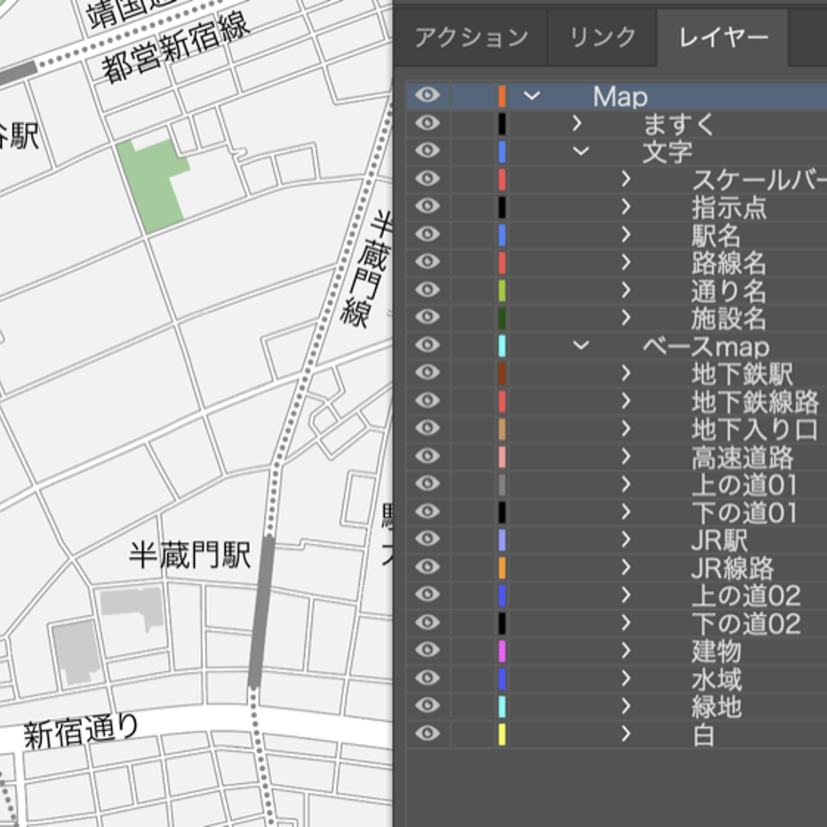
Task: Hide the Map layer with eye icon
Action: coord(427,95)
